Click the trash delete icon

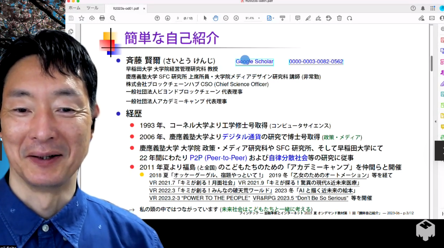(x=339, y=18)
